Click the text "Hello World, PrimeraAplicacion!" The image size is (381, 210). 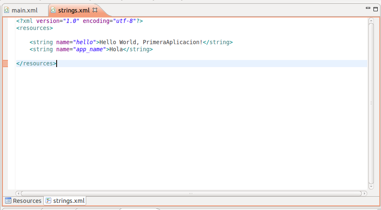[x=151, y=42]
